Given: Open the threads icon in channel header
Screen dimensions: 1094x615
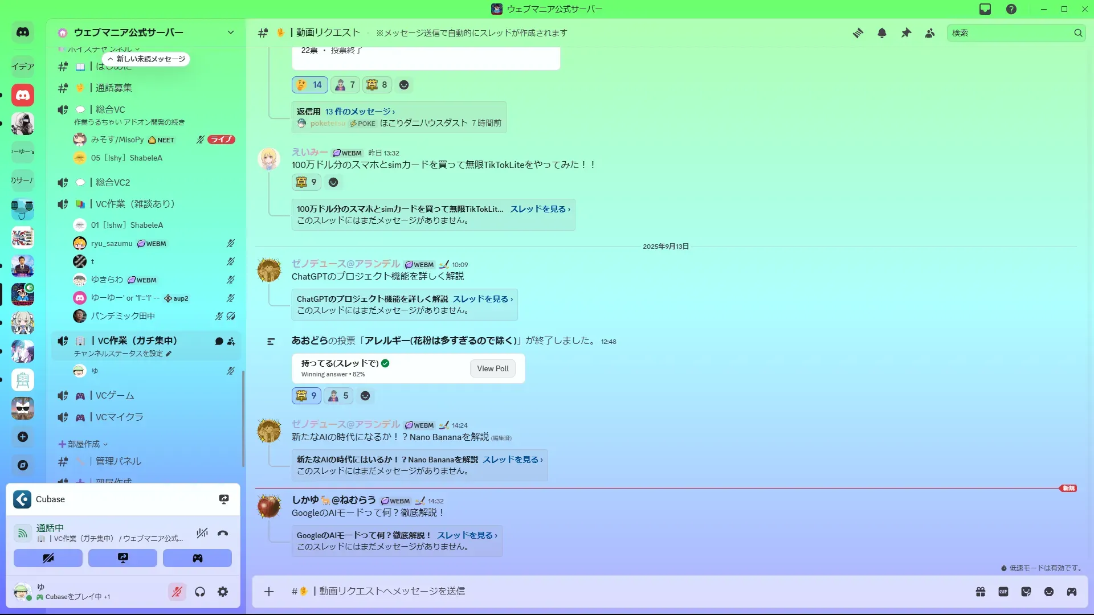Looking at the screenshot, I should (858, 33).
